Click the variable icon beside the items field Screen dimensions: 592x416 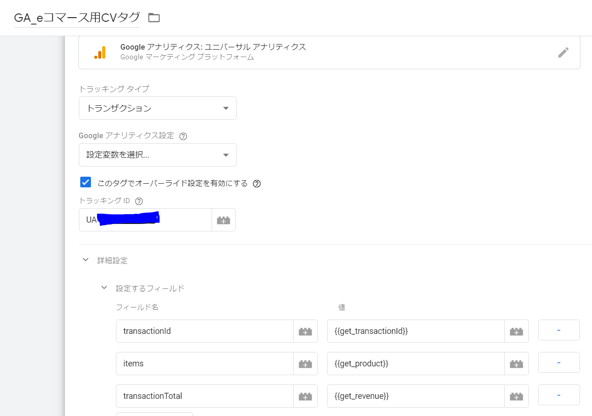click(x=305, y=363)
